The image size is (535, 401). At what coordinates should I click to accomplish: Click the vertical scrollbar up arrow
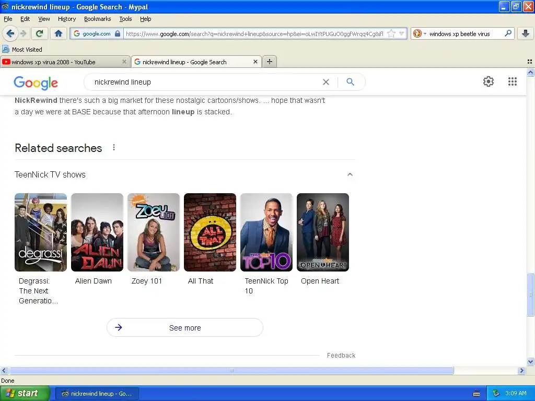coord(531,72)
